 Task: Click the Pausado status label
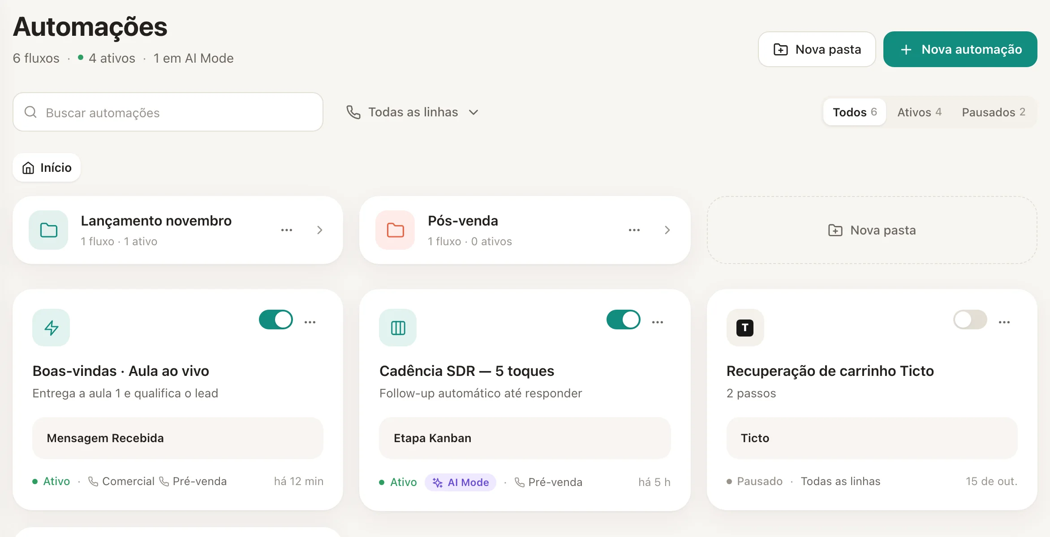point(760,482)
